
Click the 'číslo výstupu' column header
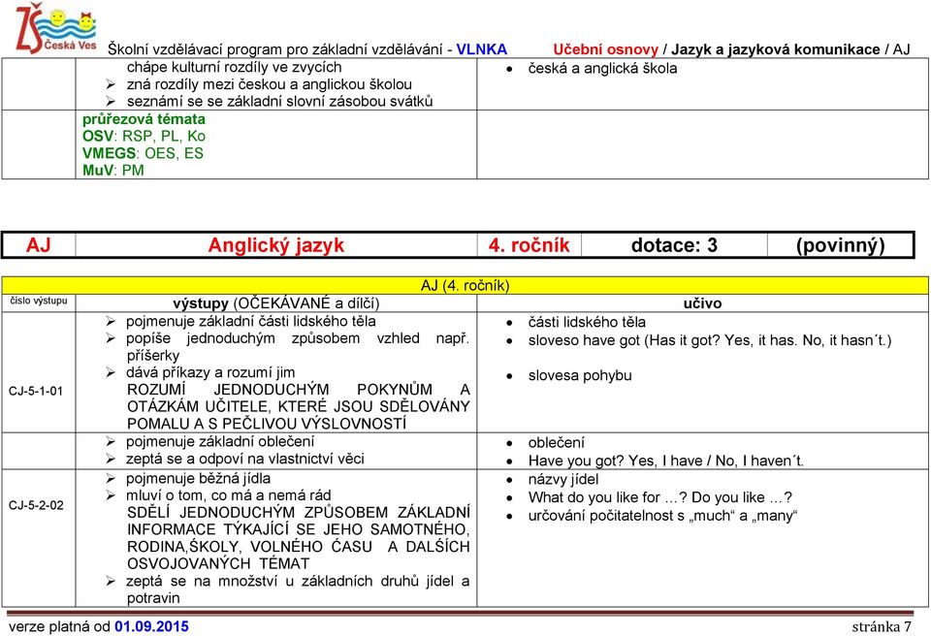(39, 301)
